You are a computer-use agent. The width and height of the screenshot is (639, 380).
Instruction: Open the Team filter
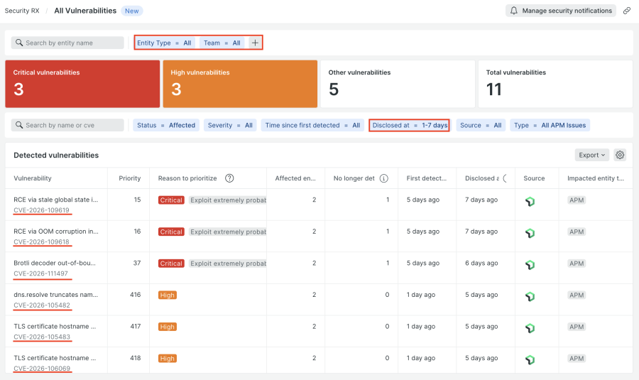pos(222,43)
